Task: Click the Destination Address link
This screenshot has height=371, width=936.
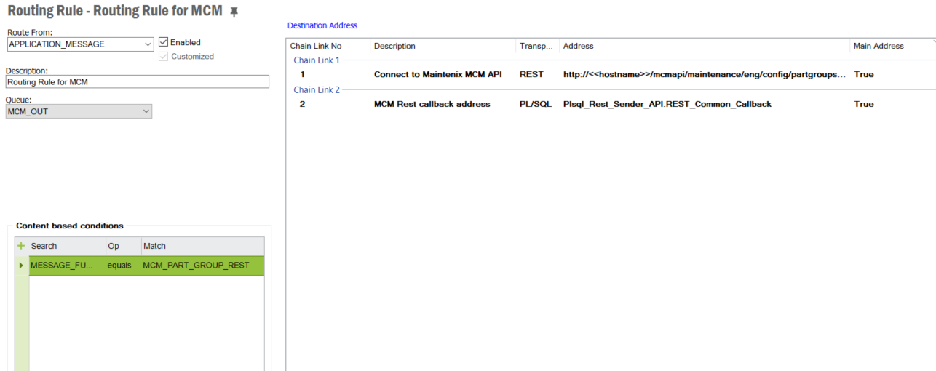Action: click(x=322, y=25)
